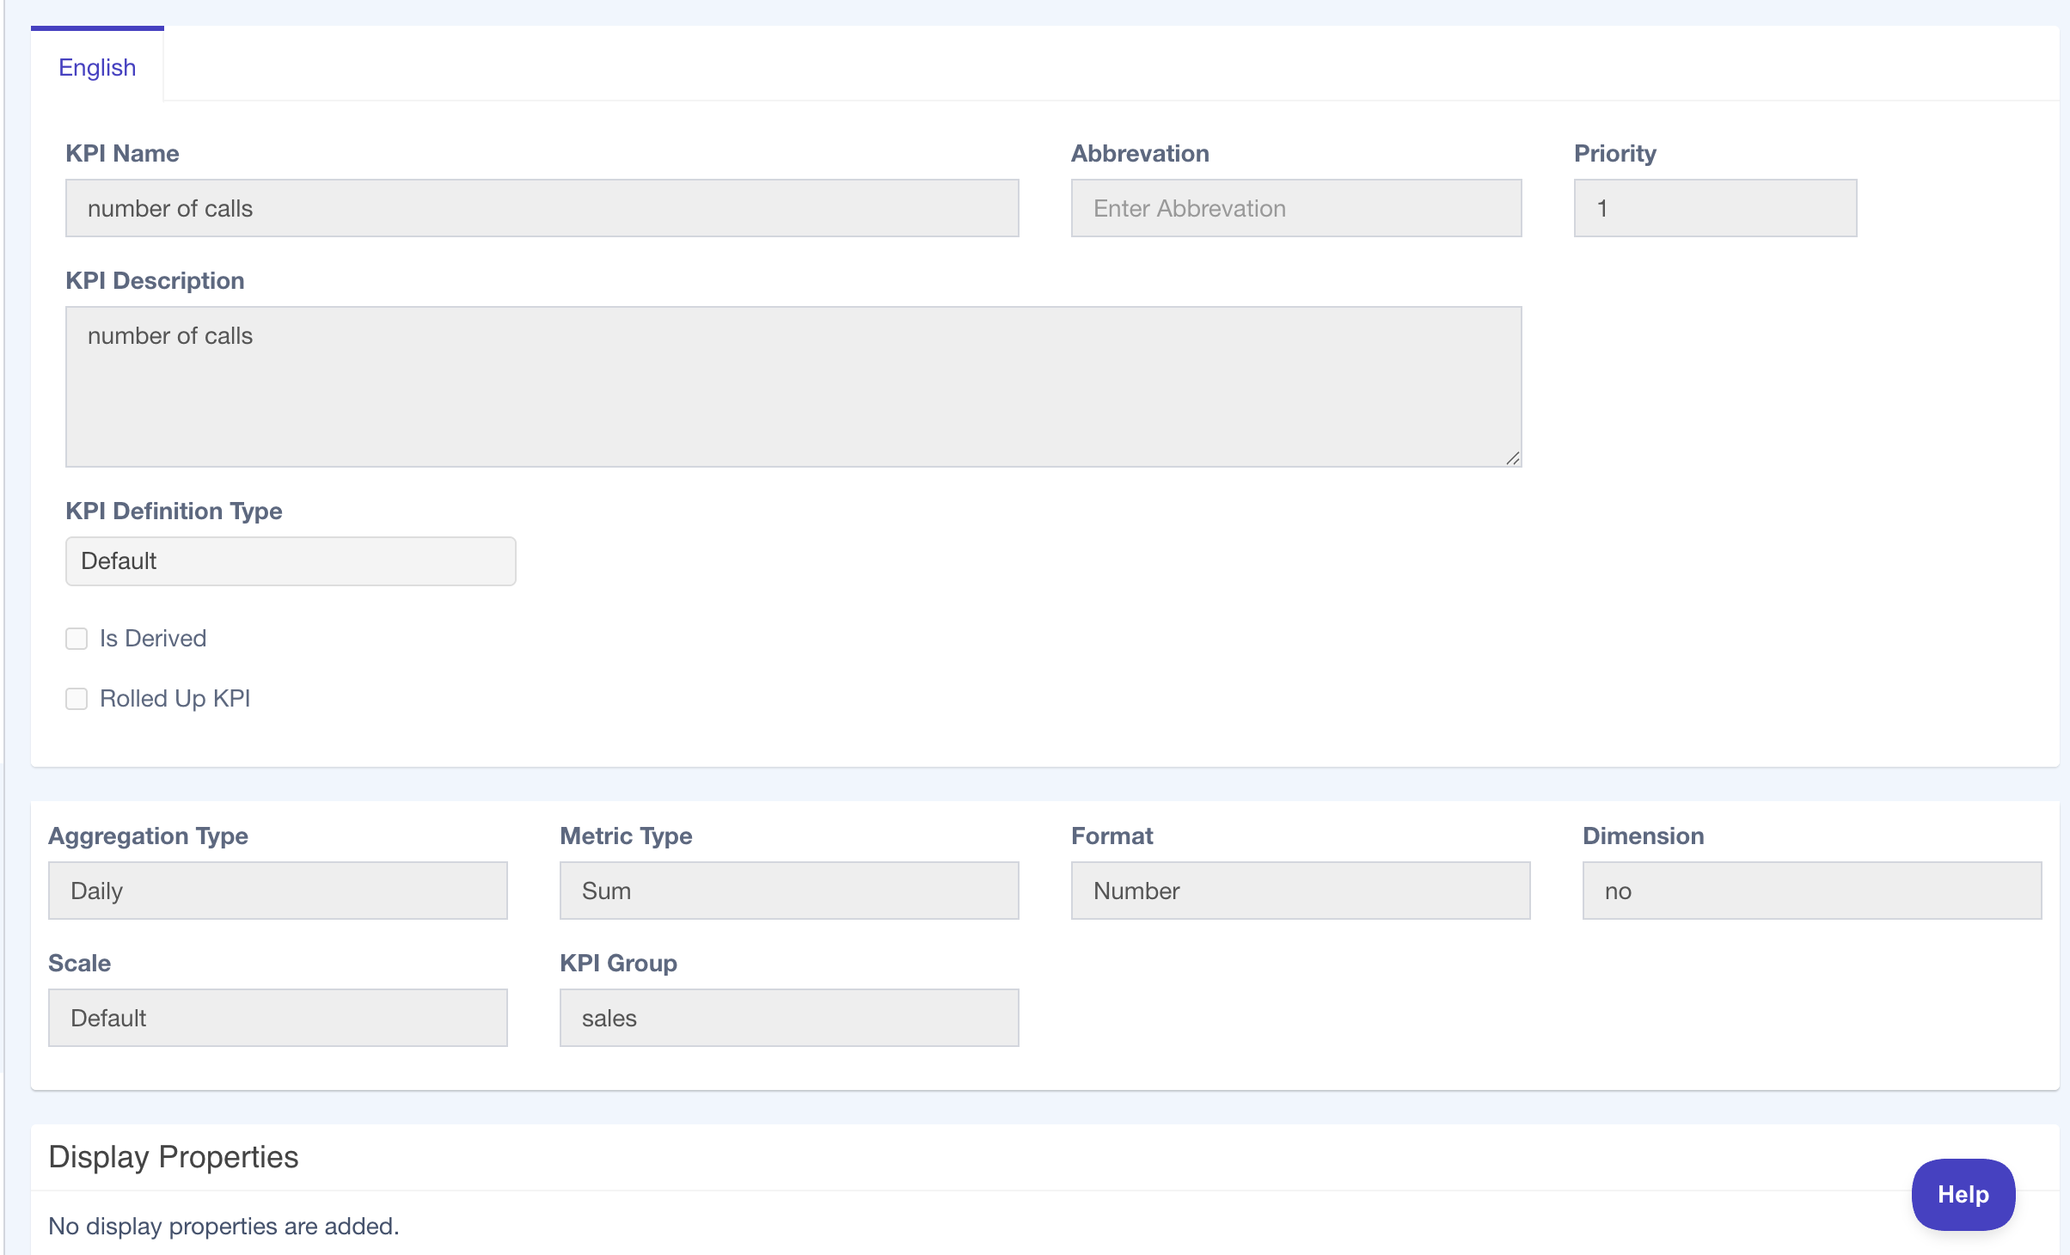This screenshot has height=1255, width=2070.
Task: Click the KPI Name label
Action: [122, 153]
